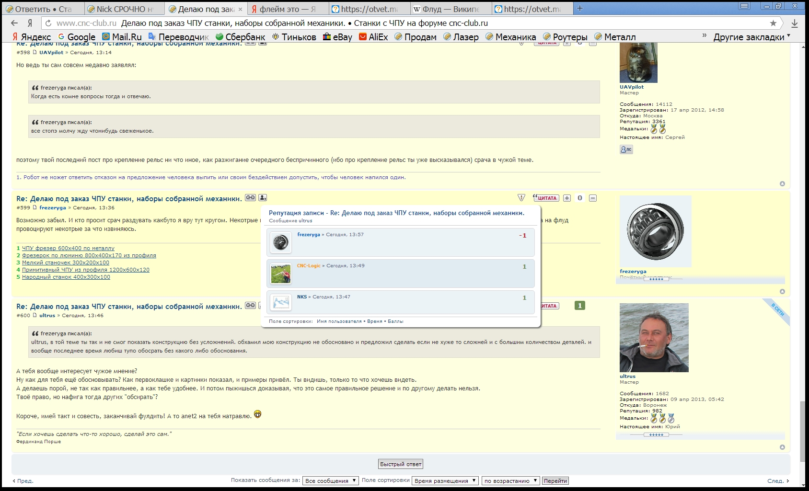This screenshot has width=809, height=491.
Task: Reload the page from the address bar
Action: [x=48, y=23]
